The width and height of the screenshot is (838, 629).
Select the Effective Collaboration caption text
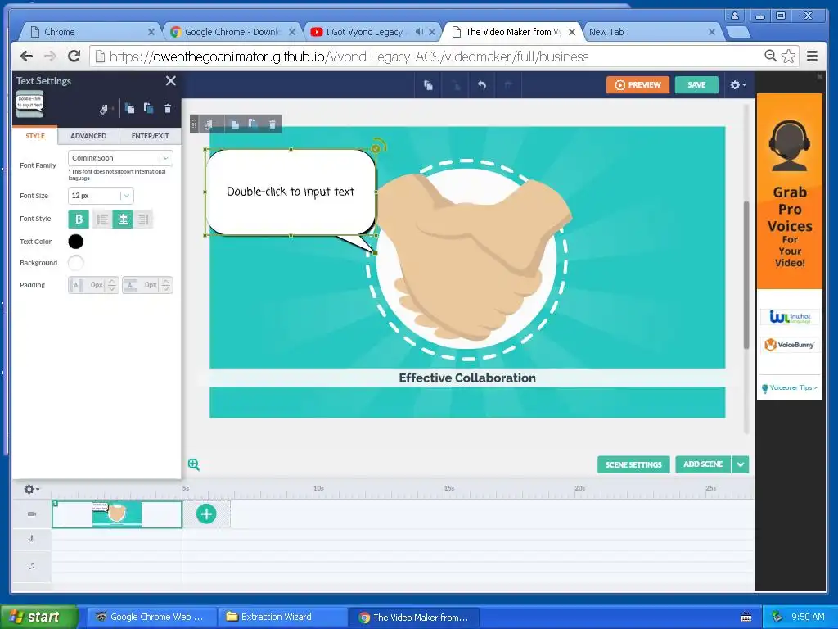click(x=467, y=378)
